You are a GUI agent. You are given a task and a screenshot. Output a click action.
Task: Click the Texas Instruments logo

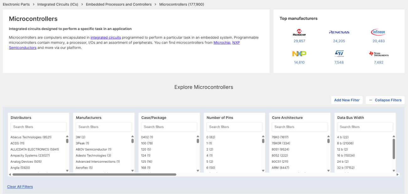point(378,54)
